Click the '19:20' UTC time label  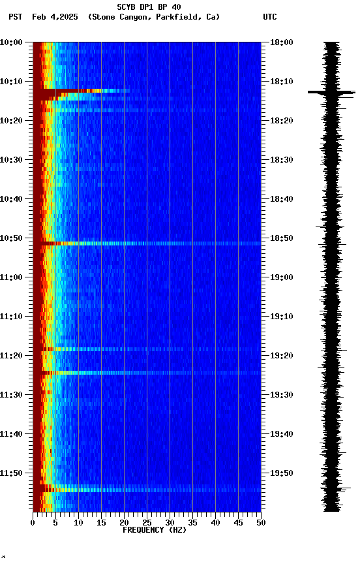coord(282,356)
